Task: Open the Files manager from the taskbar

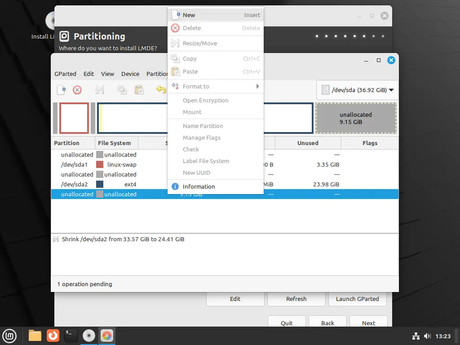Action: coord(35,336)
